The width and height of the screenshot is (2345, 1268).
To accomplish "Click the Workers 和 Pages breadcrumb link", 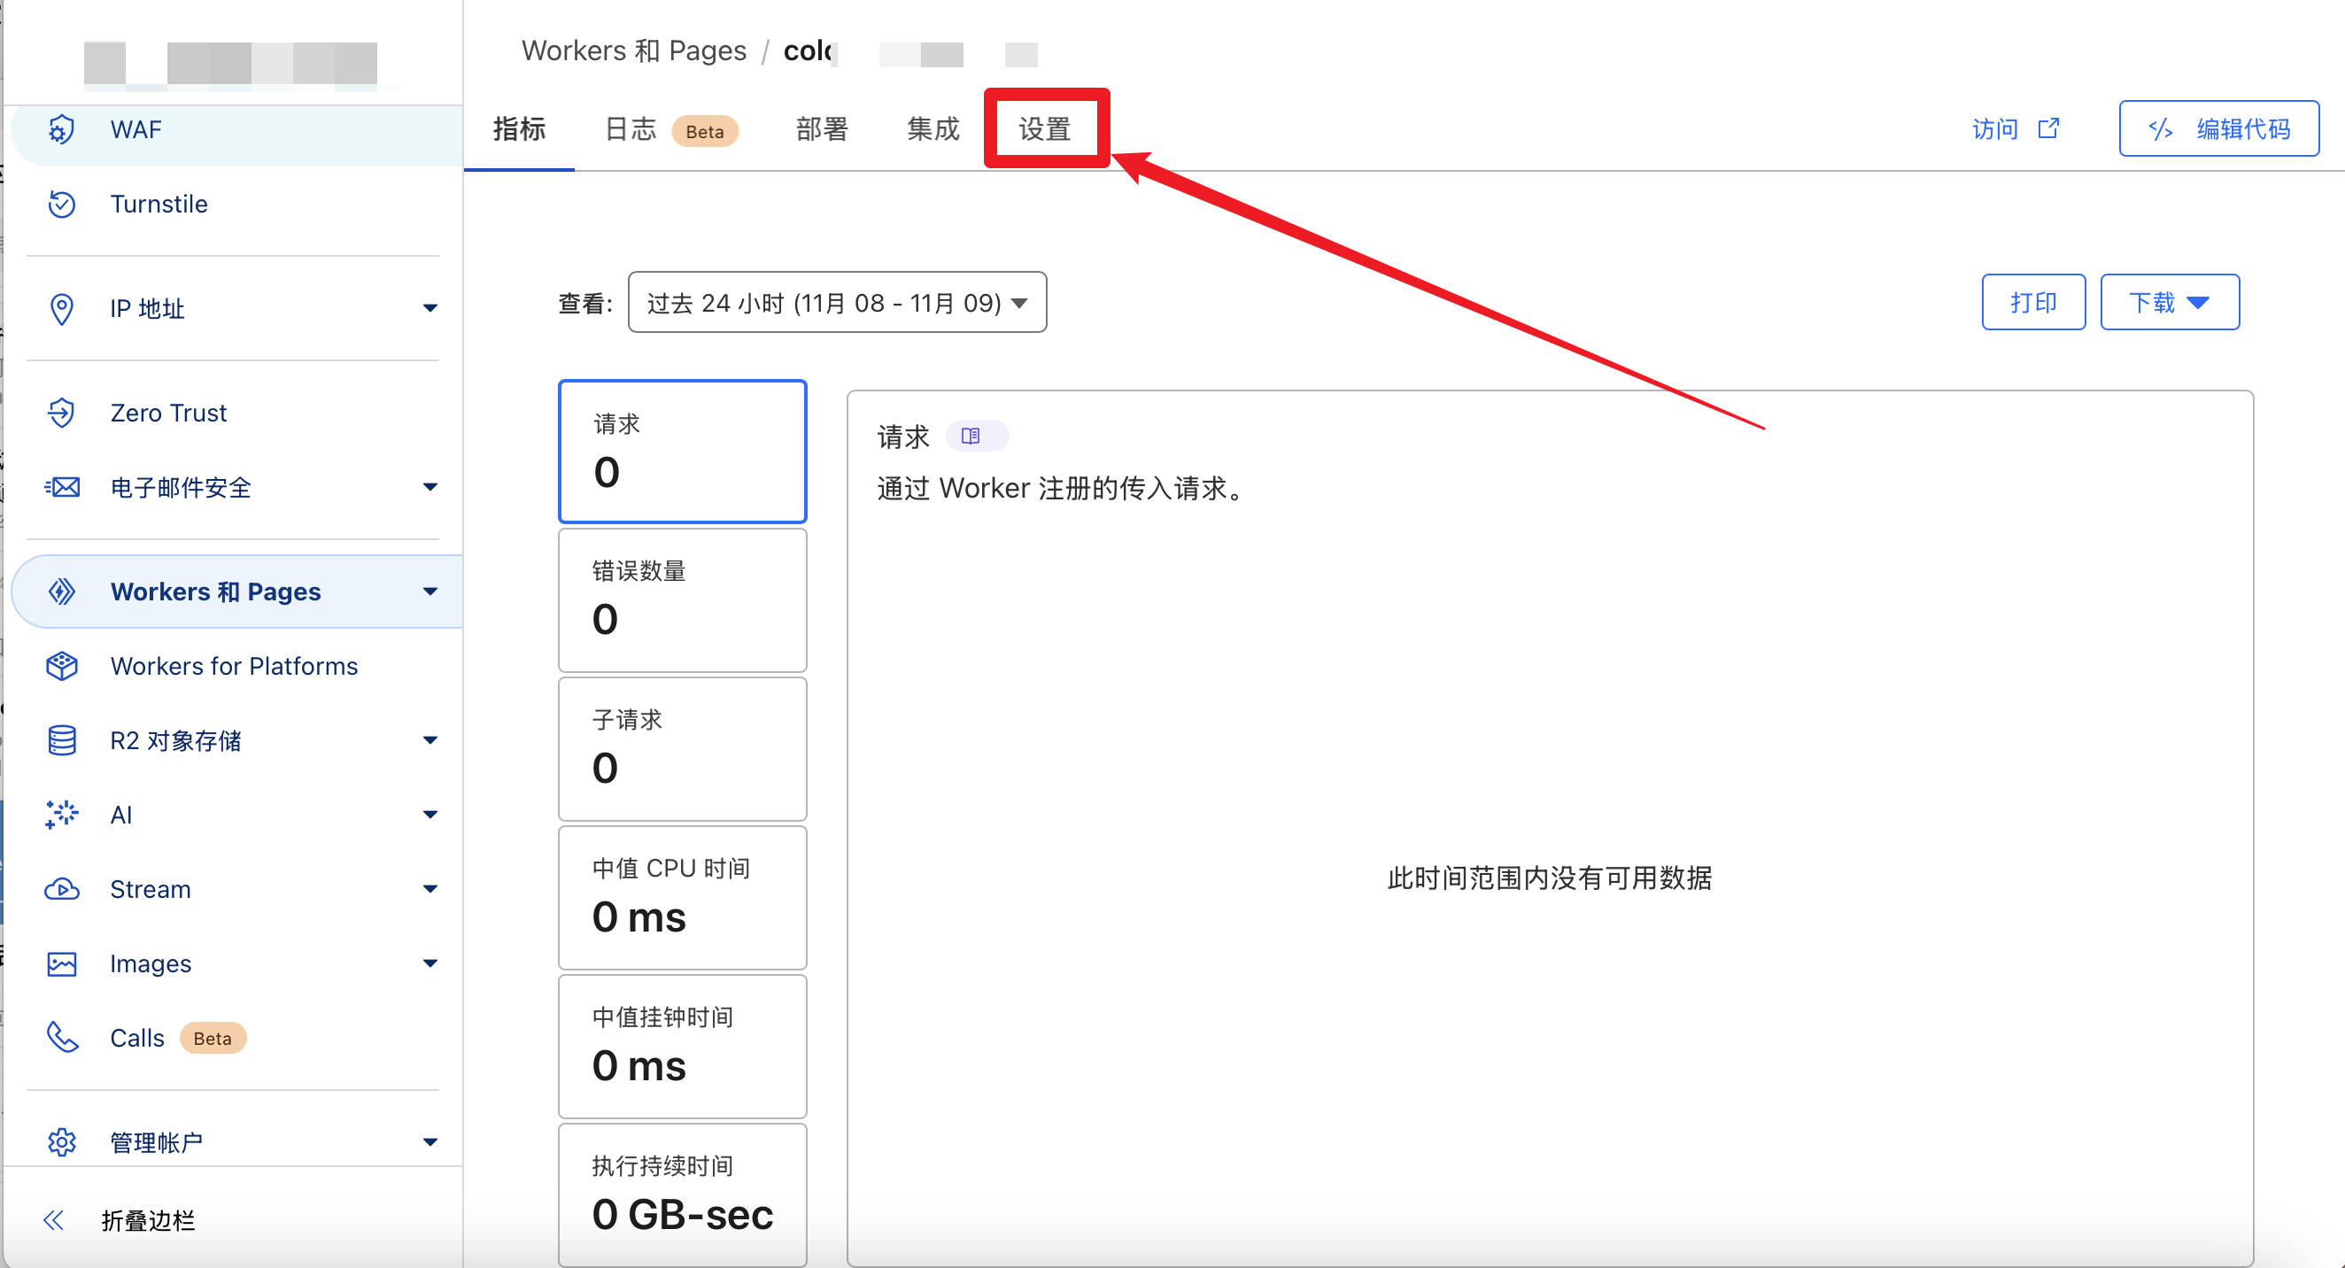I will [x=633, y=51].
